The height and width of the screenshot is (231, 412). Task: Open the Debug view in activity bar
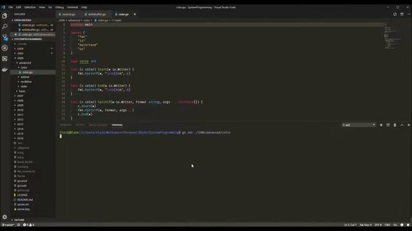(5, 48)
